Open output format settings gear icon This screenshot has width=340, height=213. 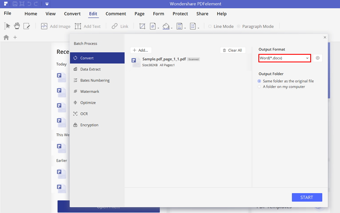(317, 58)
